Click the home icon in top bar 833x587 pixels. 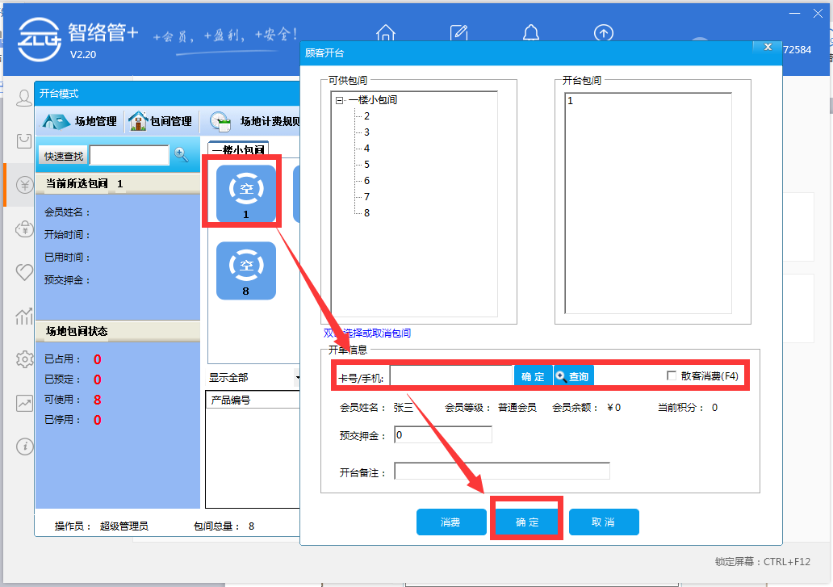[x=386, y=34]
